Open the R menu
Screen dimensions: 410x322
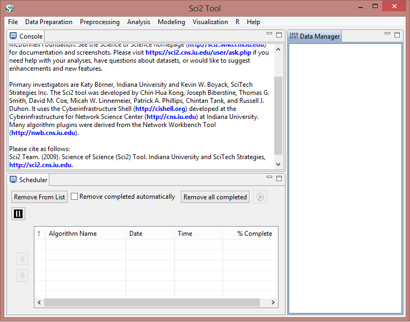(x=237, y=22)
